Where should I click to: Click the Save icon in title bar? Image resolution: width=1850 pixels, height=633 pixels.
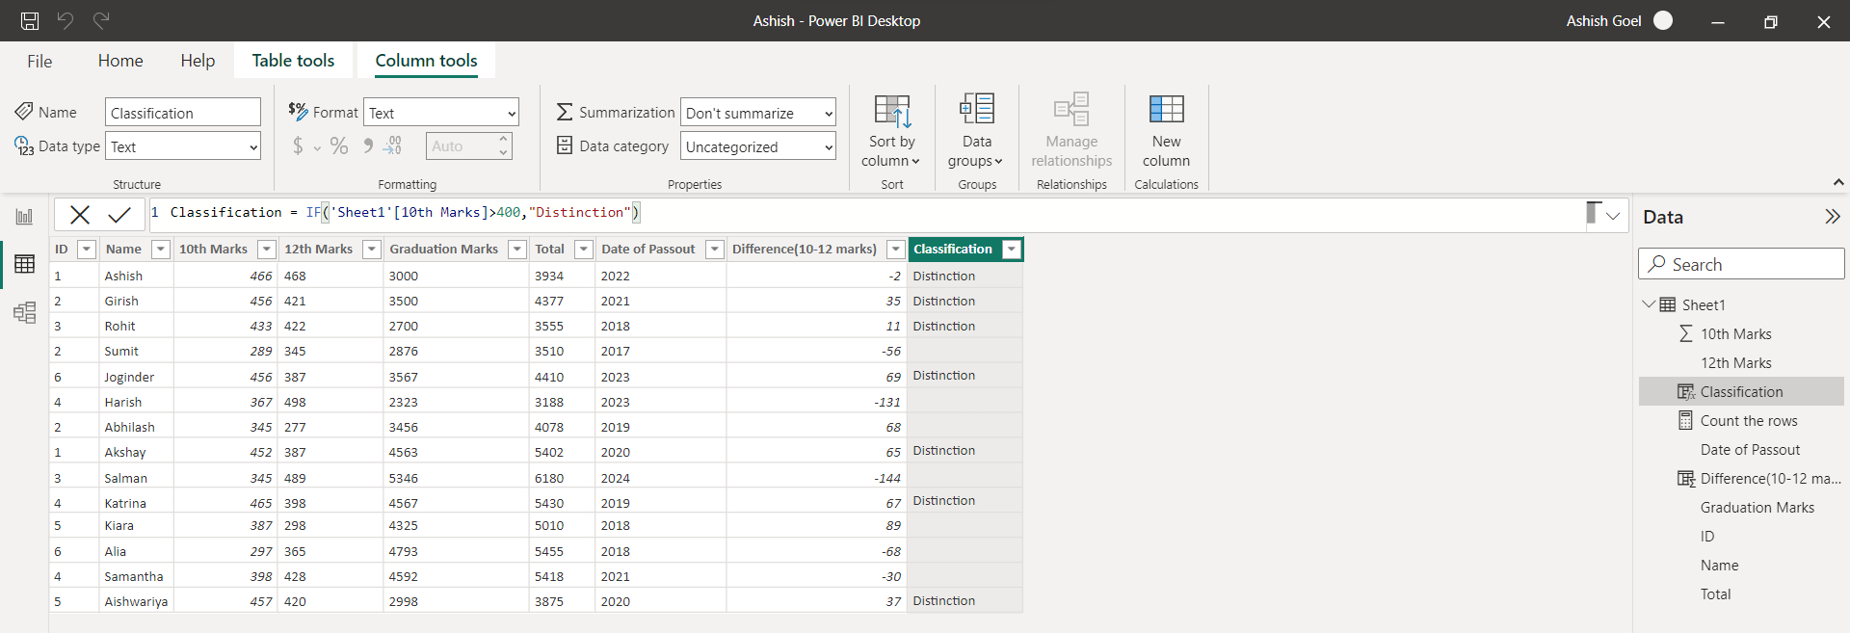(x=30, y=20)
